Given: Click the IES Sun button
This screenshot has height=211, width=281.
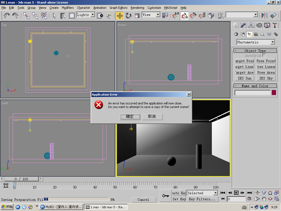Looking at the screenshot, I should tap(244, 78).
